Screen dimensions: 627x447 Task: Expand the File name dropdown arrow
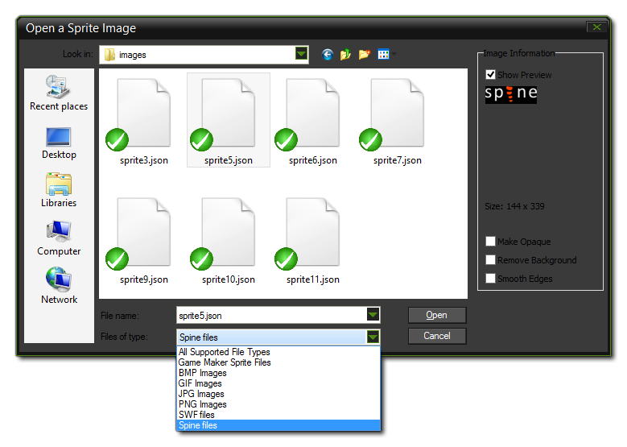coord(373,316)
